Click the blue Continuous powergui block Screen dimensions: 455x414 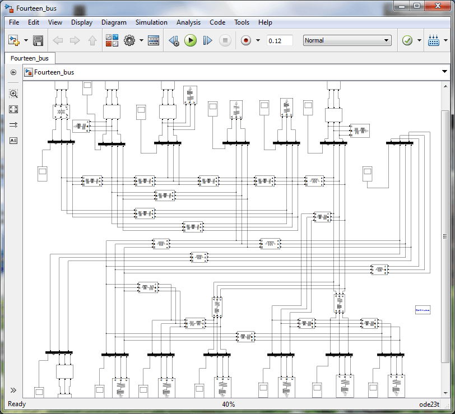coord(423,310)
